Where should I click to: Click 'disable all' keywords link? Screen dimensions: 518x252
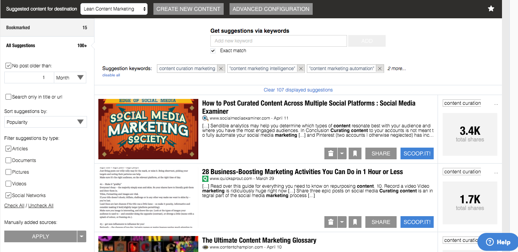tap(111, 75)
